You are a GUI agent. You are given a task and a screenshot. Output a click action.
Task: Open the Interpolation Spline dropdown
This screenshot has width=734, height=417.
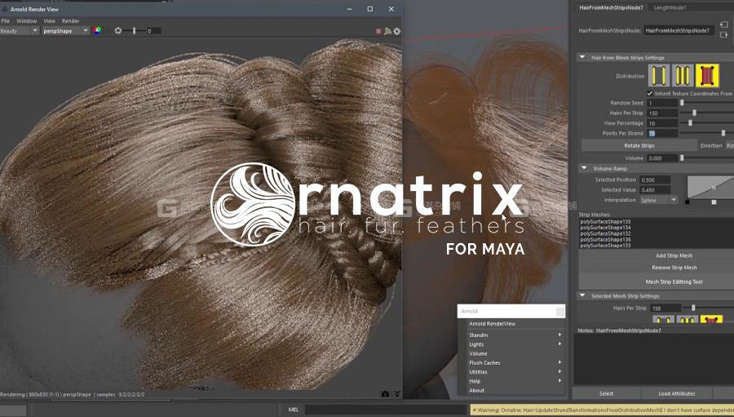pos(659,200)
